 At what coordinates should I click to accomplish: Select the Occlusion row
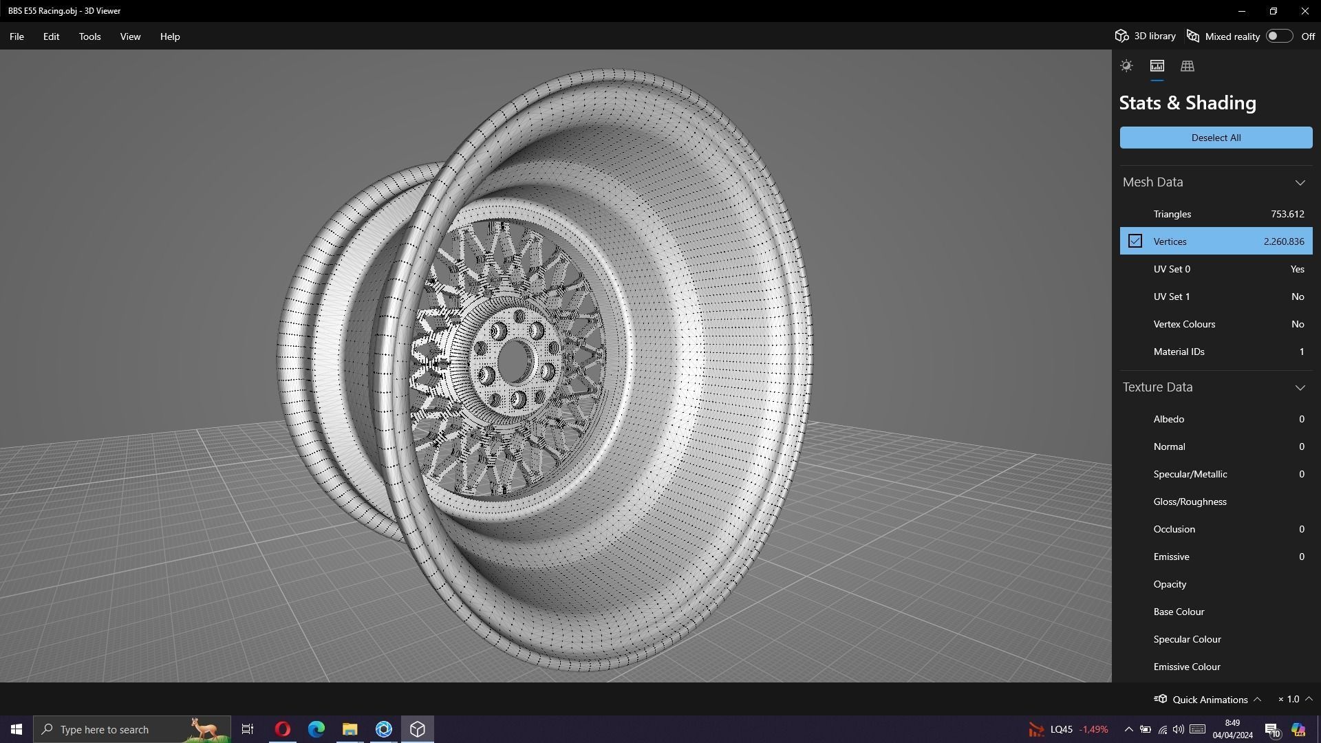coord(1216,529)
